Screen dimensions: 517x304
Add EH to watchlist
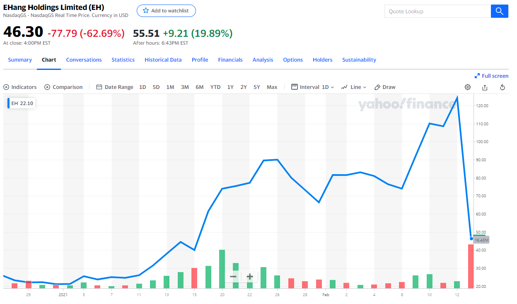(166, 11)
